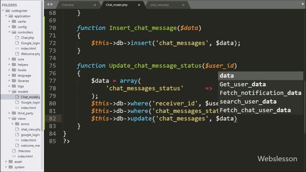The image size is (306, 172).
Task: Click the code icon of index.html under models
Action: click(17, 107)
